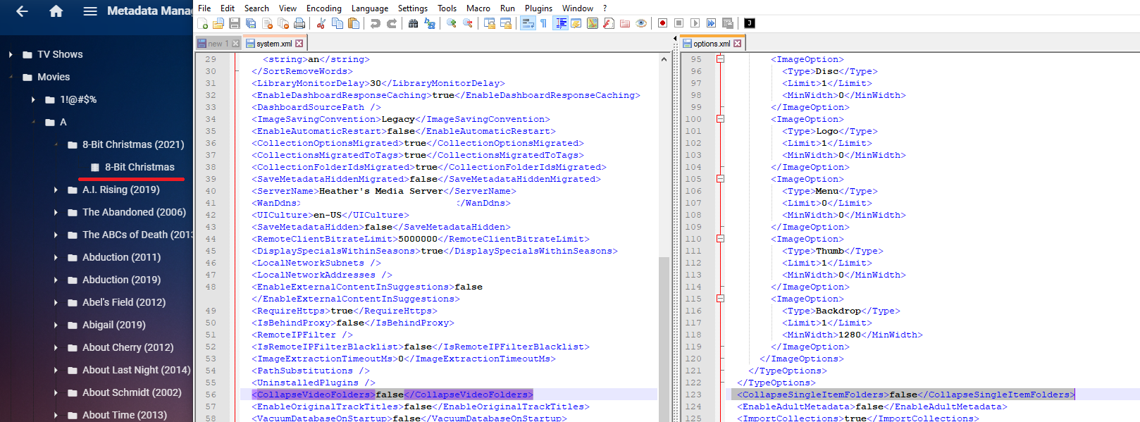Collapse the ImageOption fold at line 100
The height and width of the screenshot is (422, 1140).
tap(720, 119)
